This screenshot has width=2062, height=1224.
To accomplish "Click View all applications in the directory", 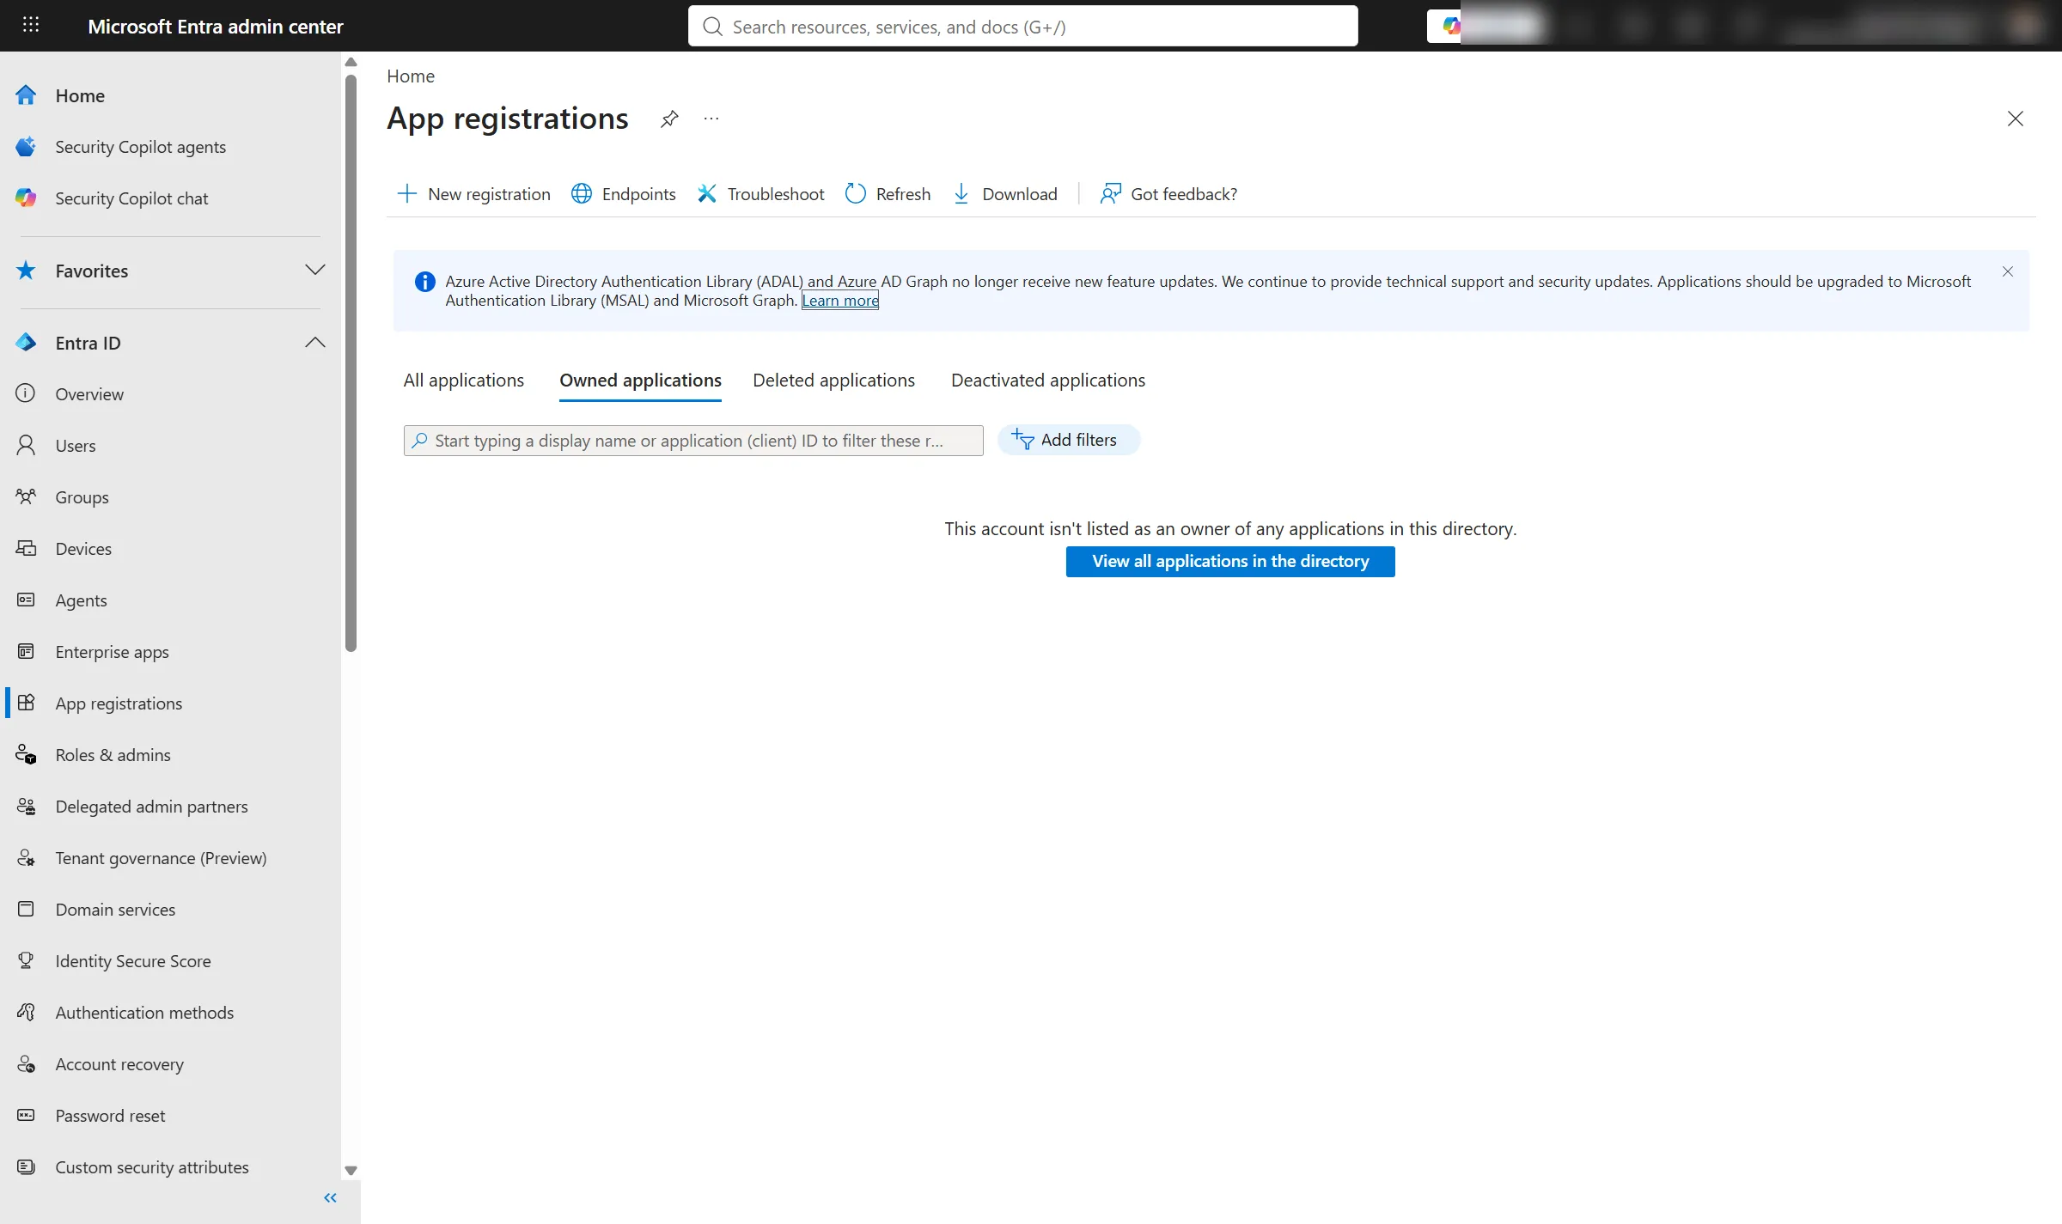I will pos(1230,562).
